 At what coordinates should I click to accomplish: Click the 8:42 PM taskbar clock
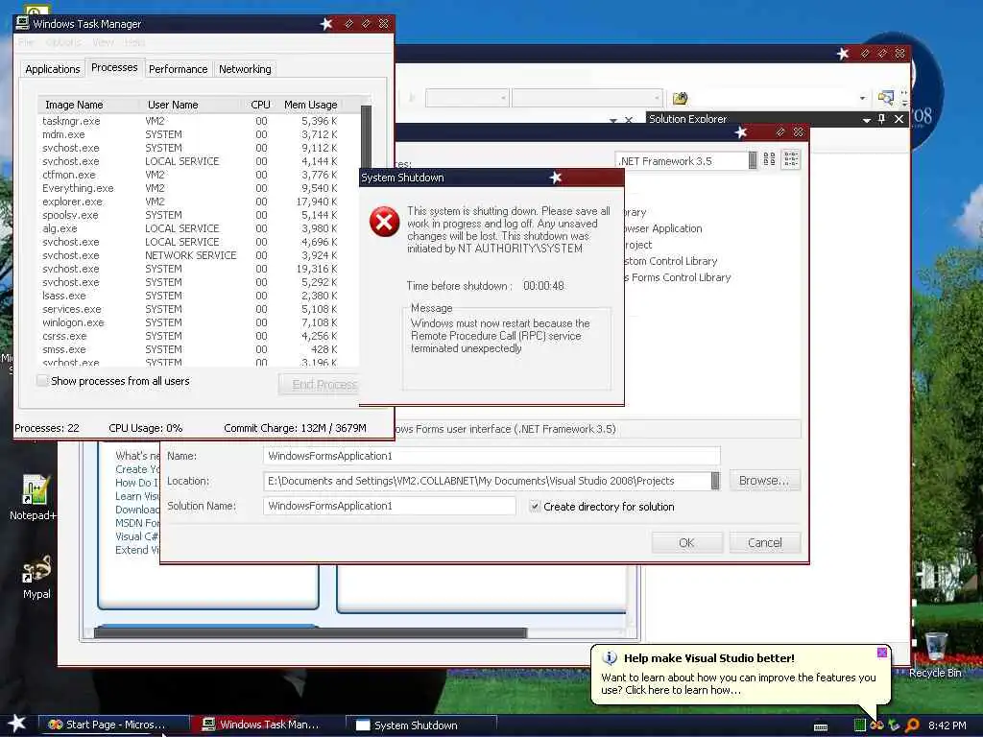tap(947, 725)
